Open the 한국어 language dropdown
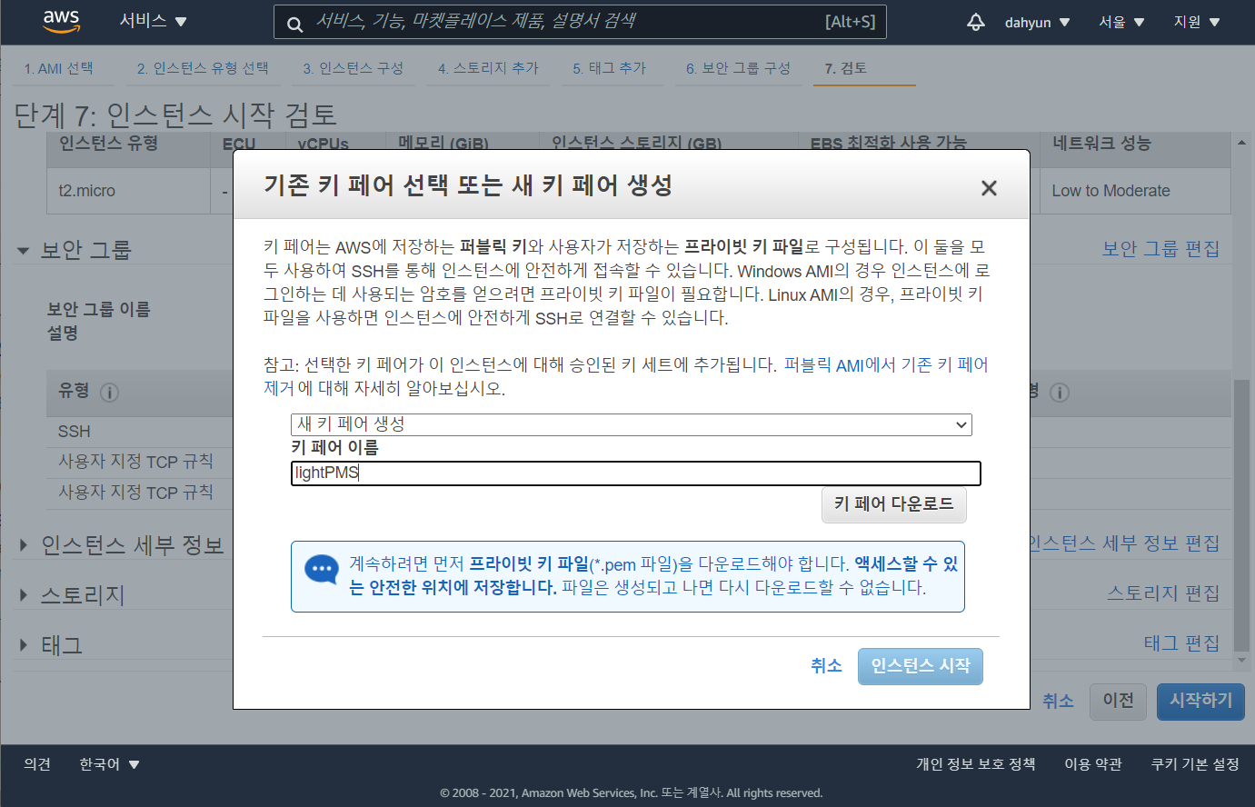The height and width of the screenshot is (807, 1255). (x=109, y=764)
